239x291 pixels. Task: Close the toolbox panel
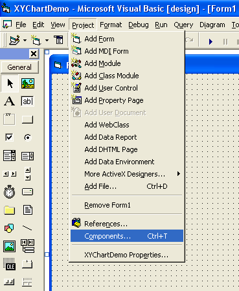(34, 54)
